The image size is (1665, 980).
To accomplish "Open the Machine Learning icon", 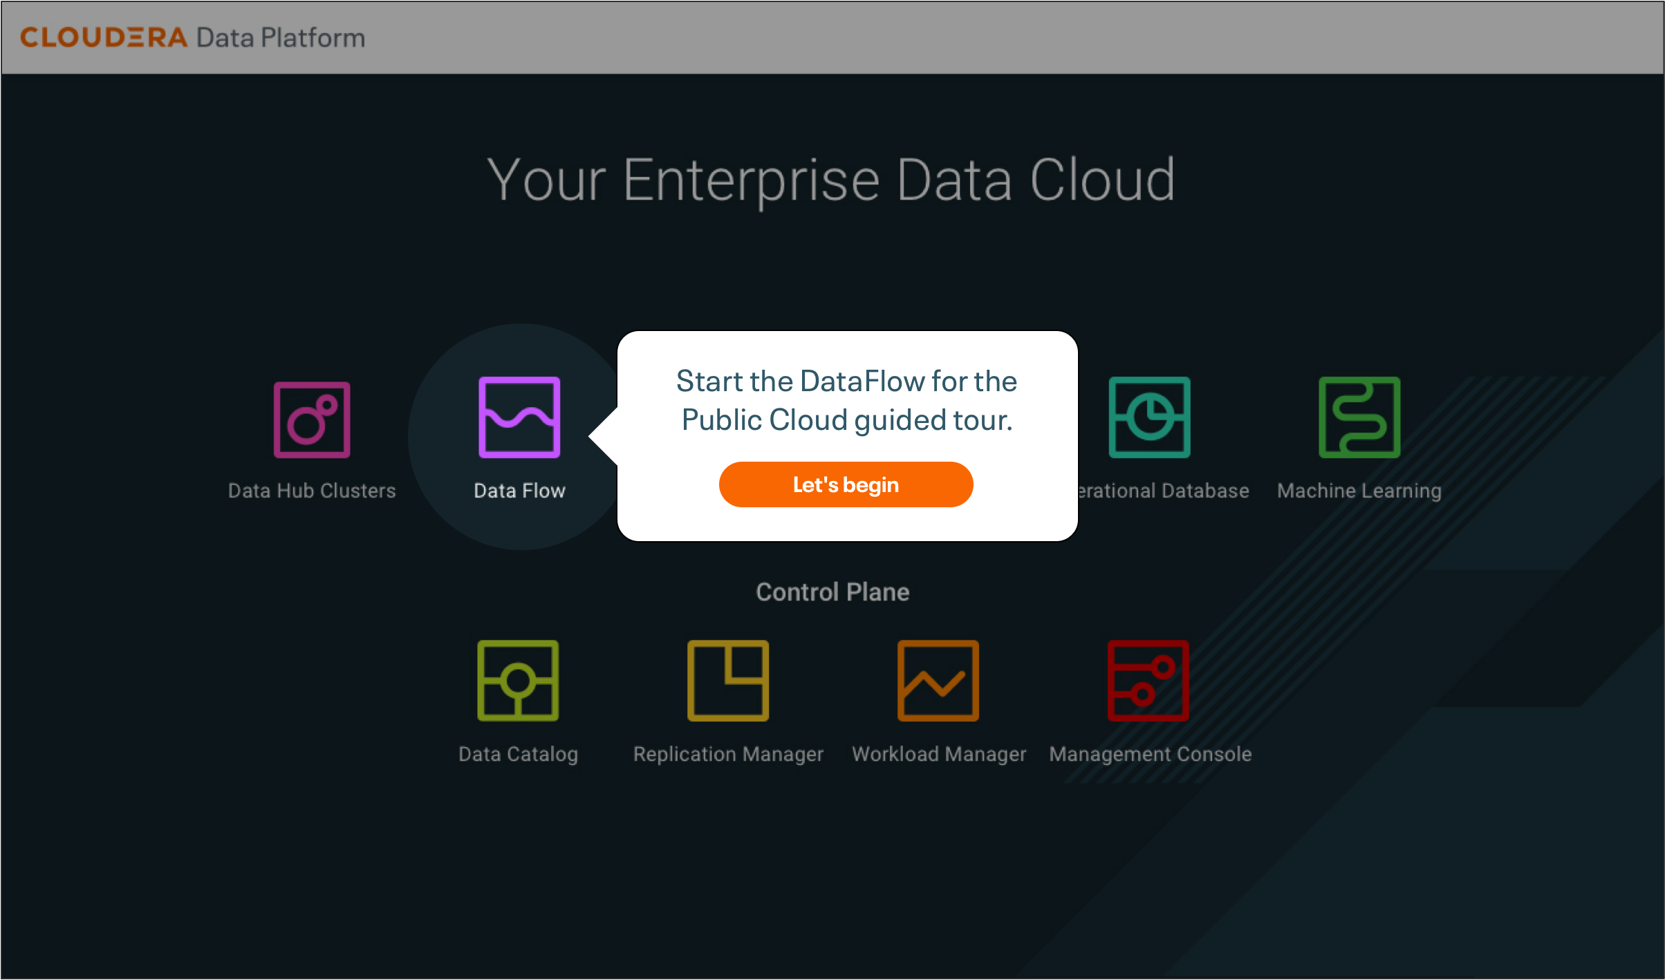I will click(x=1359, y=417).
